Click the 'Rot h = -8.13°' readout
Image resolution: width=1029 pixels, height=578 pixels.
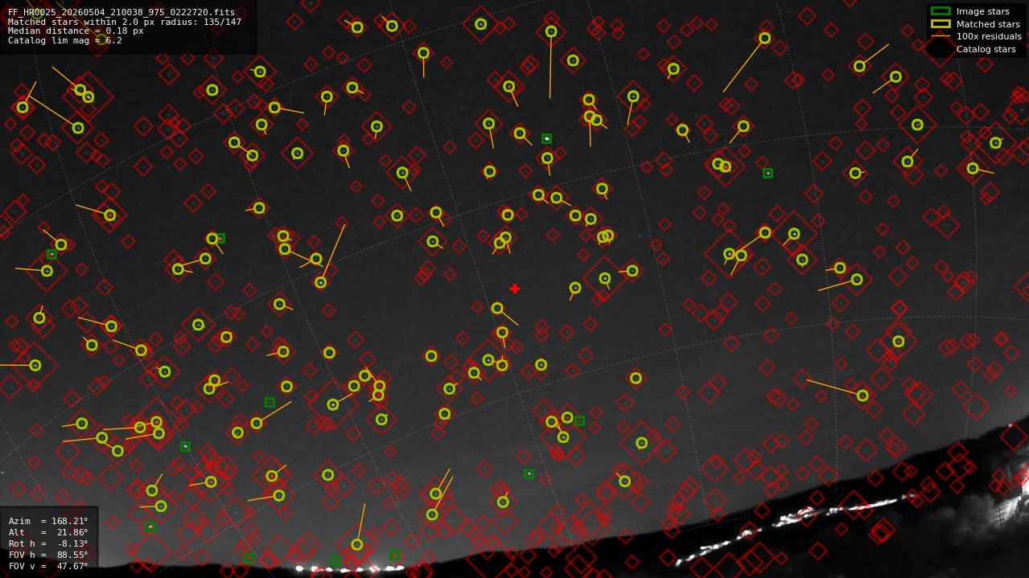48,543
